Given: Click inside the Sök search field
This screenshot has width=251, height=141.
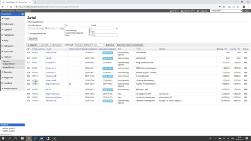Looking at the screenshot, I should [105, 35].
